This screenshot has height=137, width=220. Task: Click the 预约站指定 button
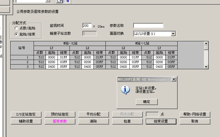(x=60, y=114)
